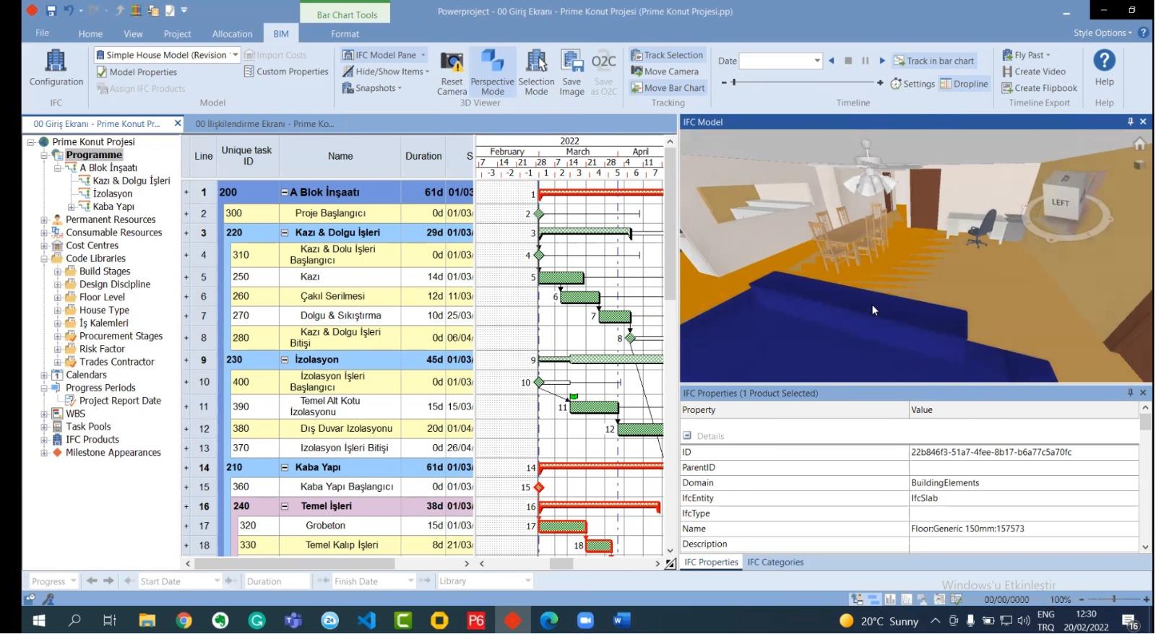Click the plus at timeline slider end
The image size is (1156, 634).
click(x=880, y=83)
